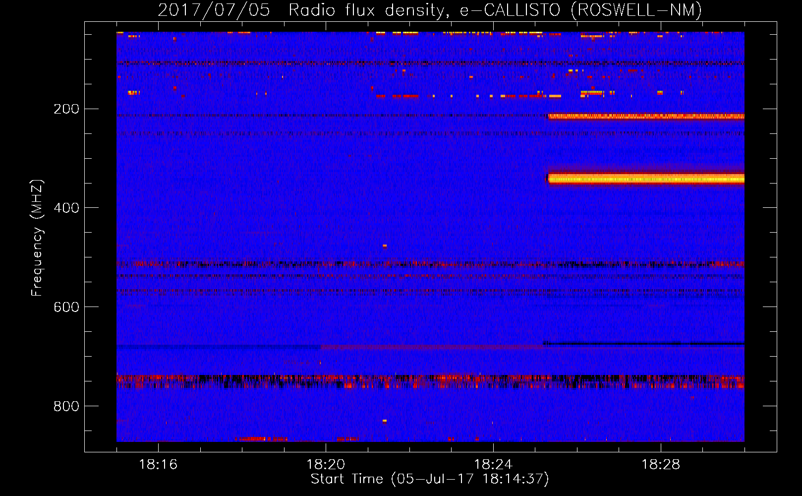Click the red-black noise band near 750 MHz
This screenshot has height=496, width=802.
pos(430,381)
